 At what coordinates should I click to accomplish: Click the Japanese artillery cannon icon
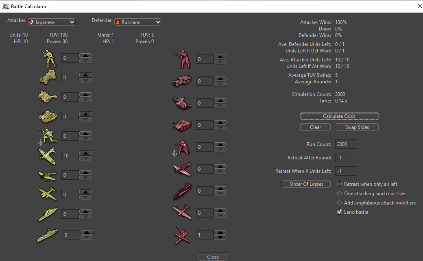[x=48, y=97]
